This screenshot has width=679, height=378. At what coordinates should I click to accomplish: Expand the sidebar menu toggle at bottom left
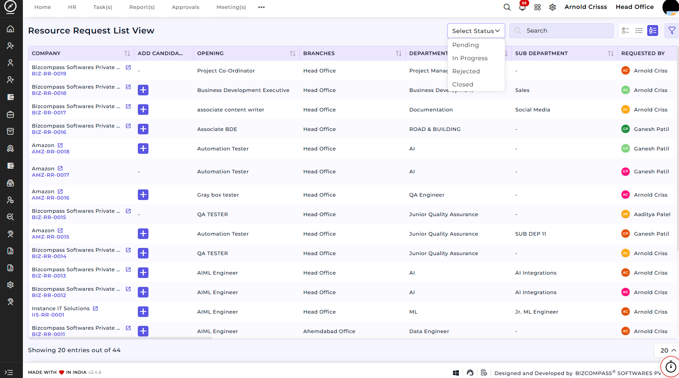pos(9,372)
